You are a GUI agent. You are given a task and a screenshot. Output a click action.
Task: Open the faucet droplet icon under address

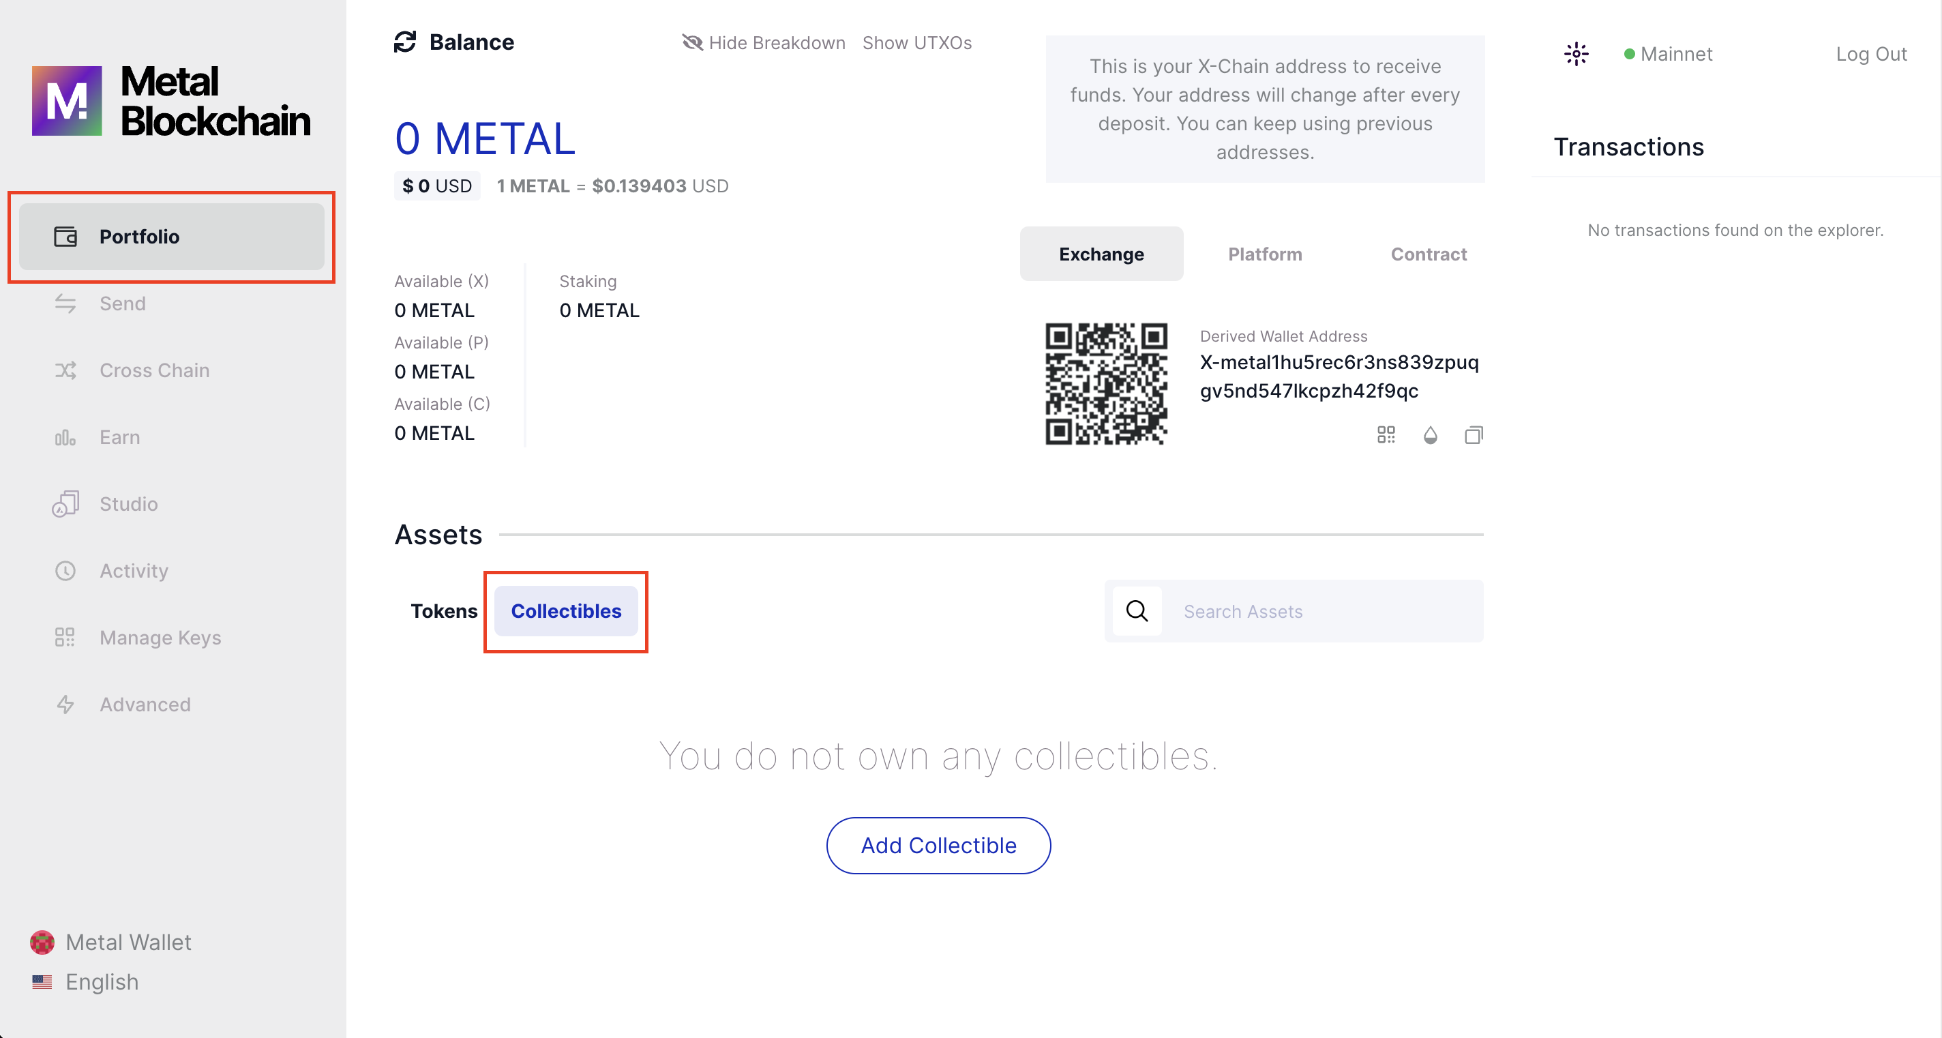[1430, 435]
